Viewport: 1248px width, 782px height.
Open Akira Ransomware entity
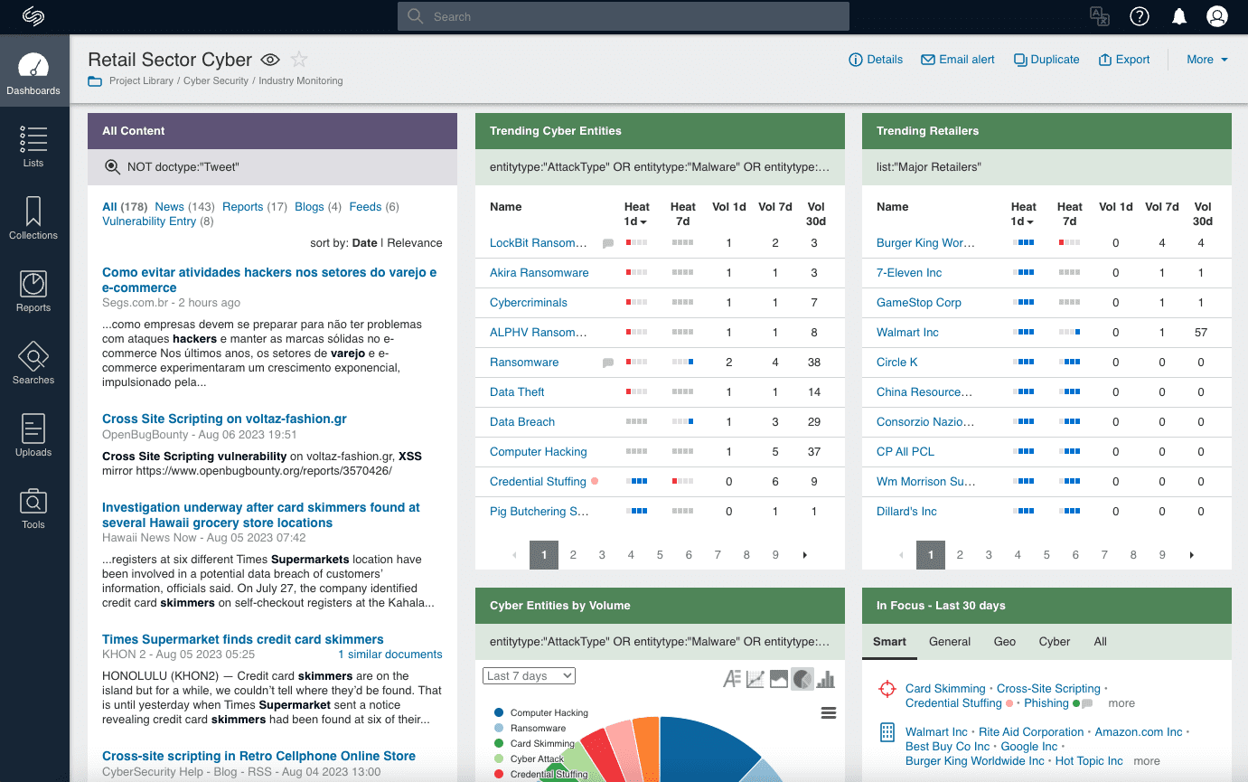[x=539, y=273]
